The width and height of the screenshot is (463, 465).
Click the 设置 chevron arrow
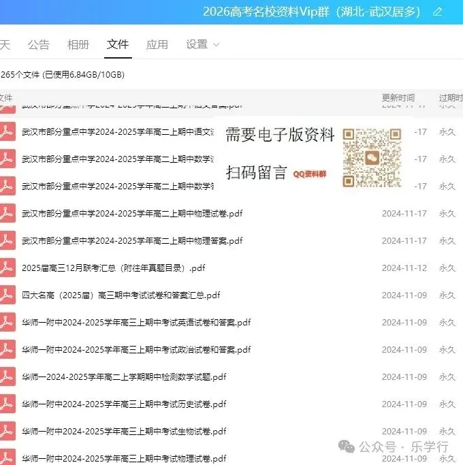[x=217, y=45]
